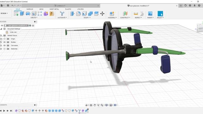This screenshot has width=203, height=114.
Task: Select the Offset Face tool in Modify
Action: pos(96,14)
